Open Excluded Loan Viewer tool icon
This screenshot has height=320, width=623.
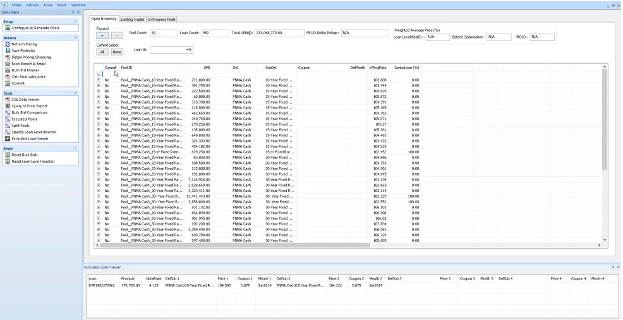click(x=8, y=139)
